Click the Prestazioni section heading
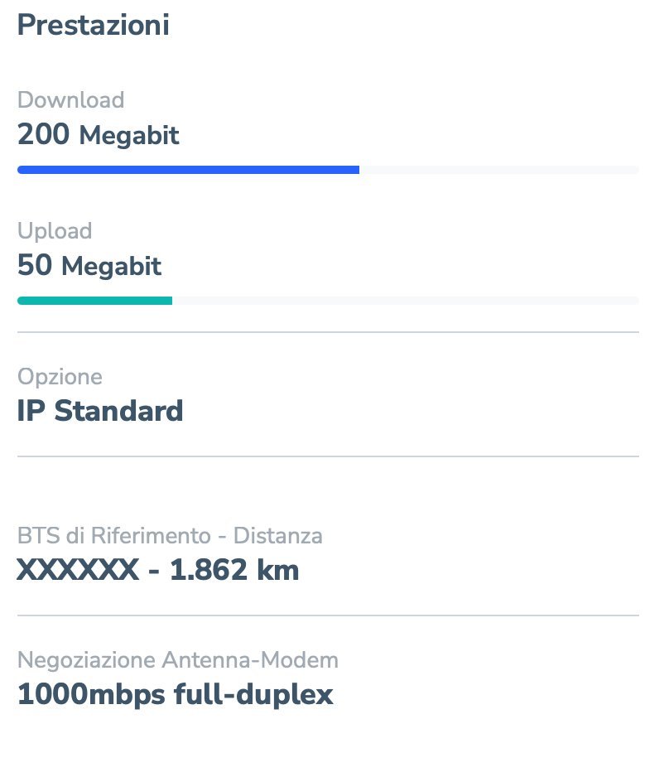669x777 pixels. (x=93, y=25)
